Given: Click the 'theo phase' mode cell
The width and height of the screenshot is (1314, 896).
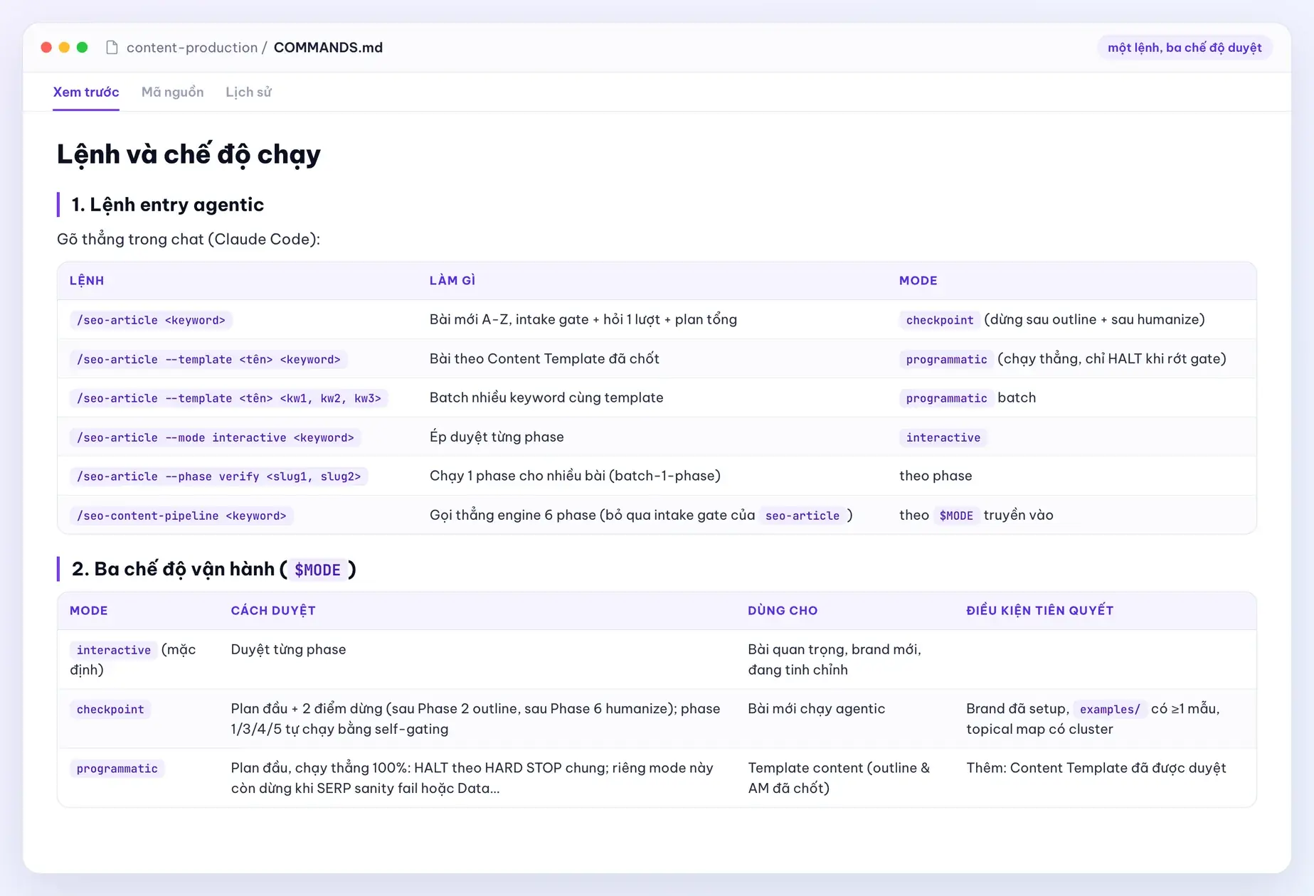Looking at the screenshot, I should click(936, 476).
